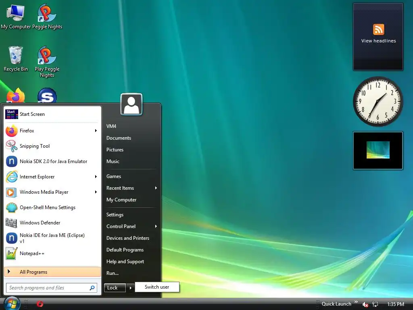The width and height of the screenshot is (413, 310).
Task: Click the Nokia SDK 2.0 emulator icon
Action: point(12,161)
